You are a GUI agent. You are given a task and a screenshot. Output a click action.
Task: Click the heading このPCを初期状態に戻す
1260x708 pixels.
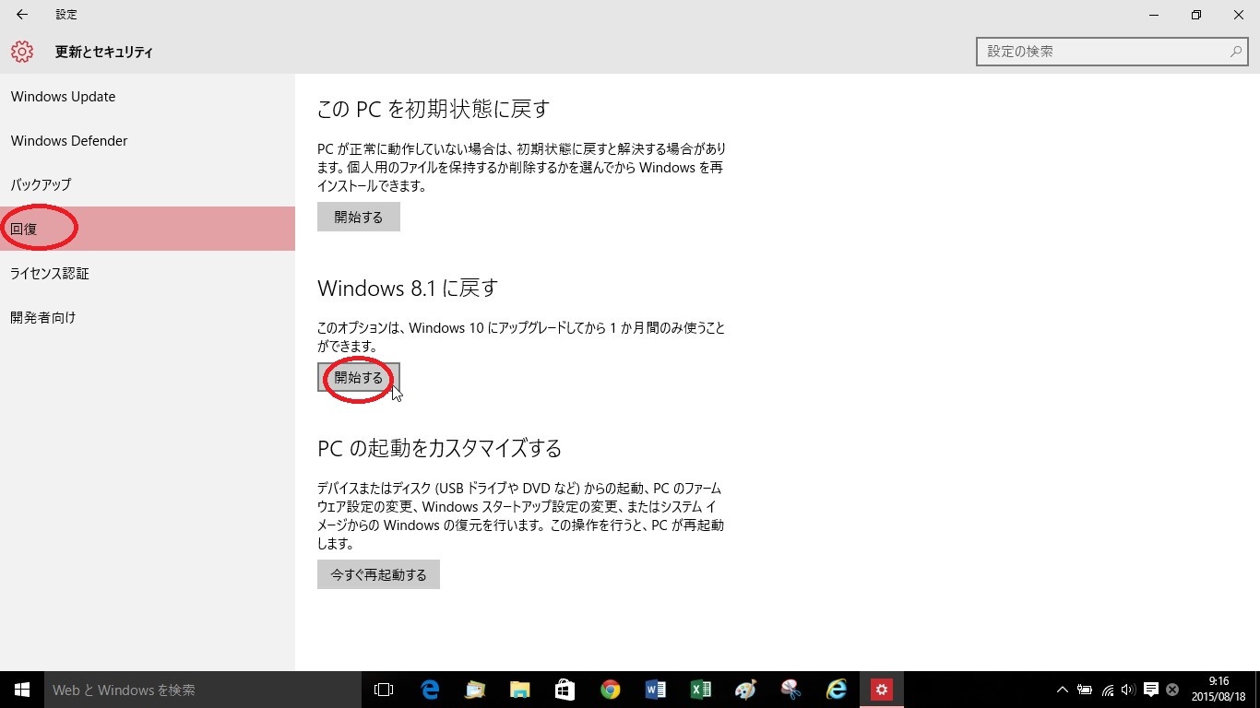tap(434, 109)
